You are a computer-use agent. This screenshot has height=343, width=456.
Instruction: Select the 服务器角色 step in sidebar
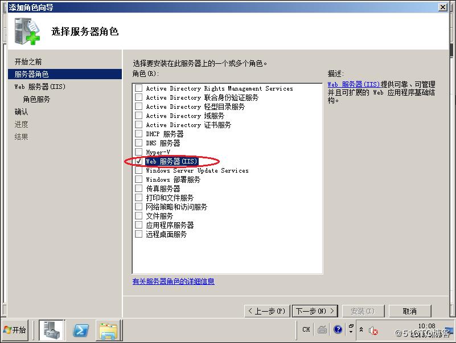coord(64,74)
